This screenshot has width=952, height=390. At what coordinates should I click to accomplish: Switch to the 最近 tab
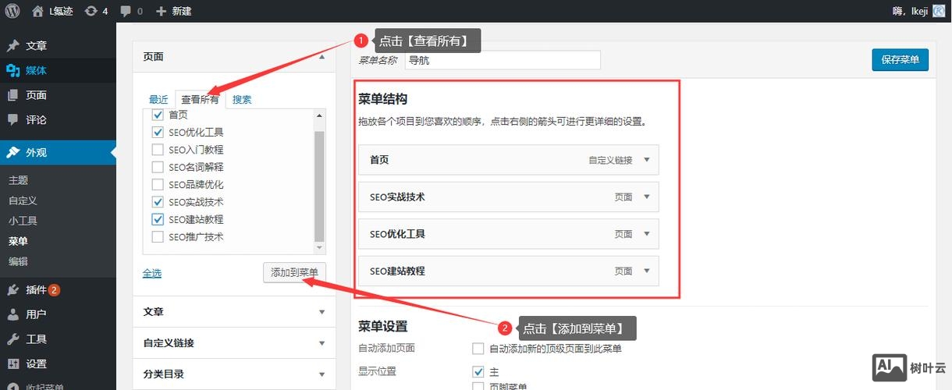coord(158,100)
